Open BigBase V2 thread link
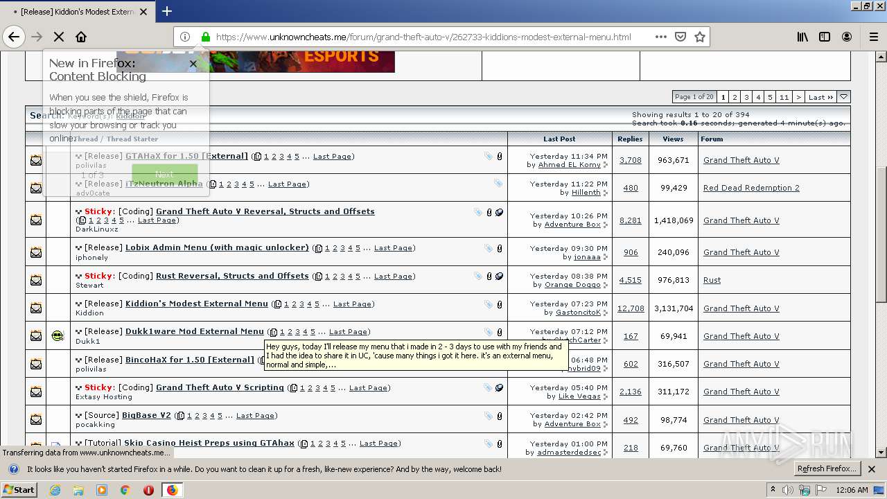This screenshot has width=887, height=499. [x=146, y=415]
